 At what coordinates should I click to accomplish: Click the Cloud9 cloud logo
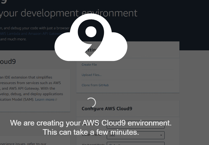[x=91, y=37]
